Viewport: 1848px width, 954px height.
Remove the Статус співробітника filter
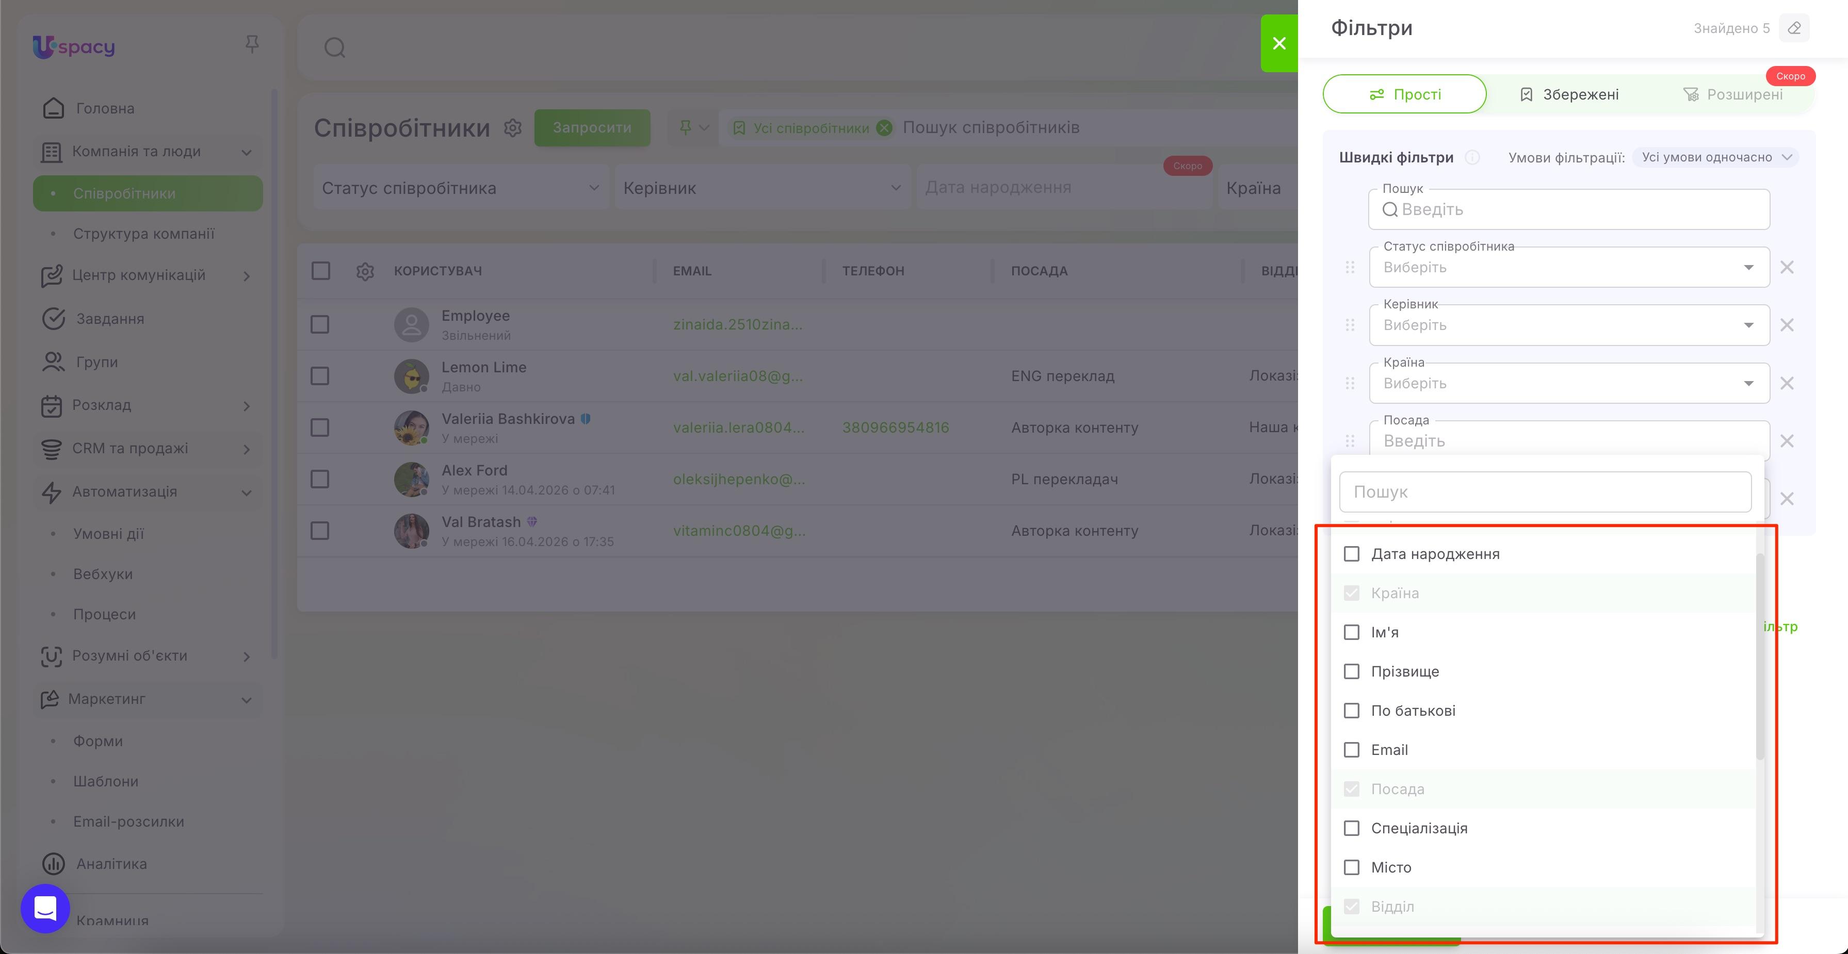click(1787, 268)
